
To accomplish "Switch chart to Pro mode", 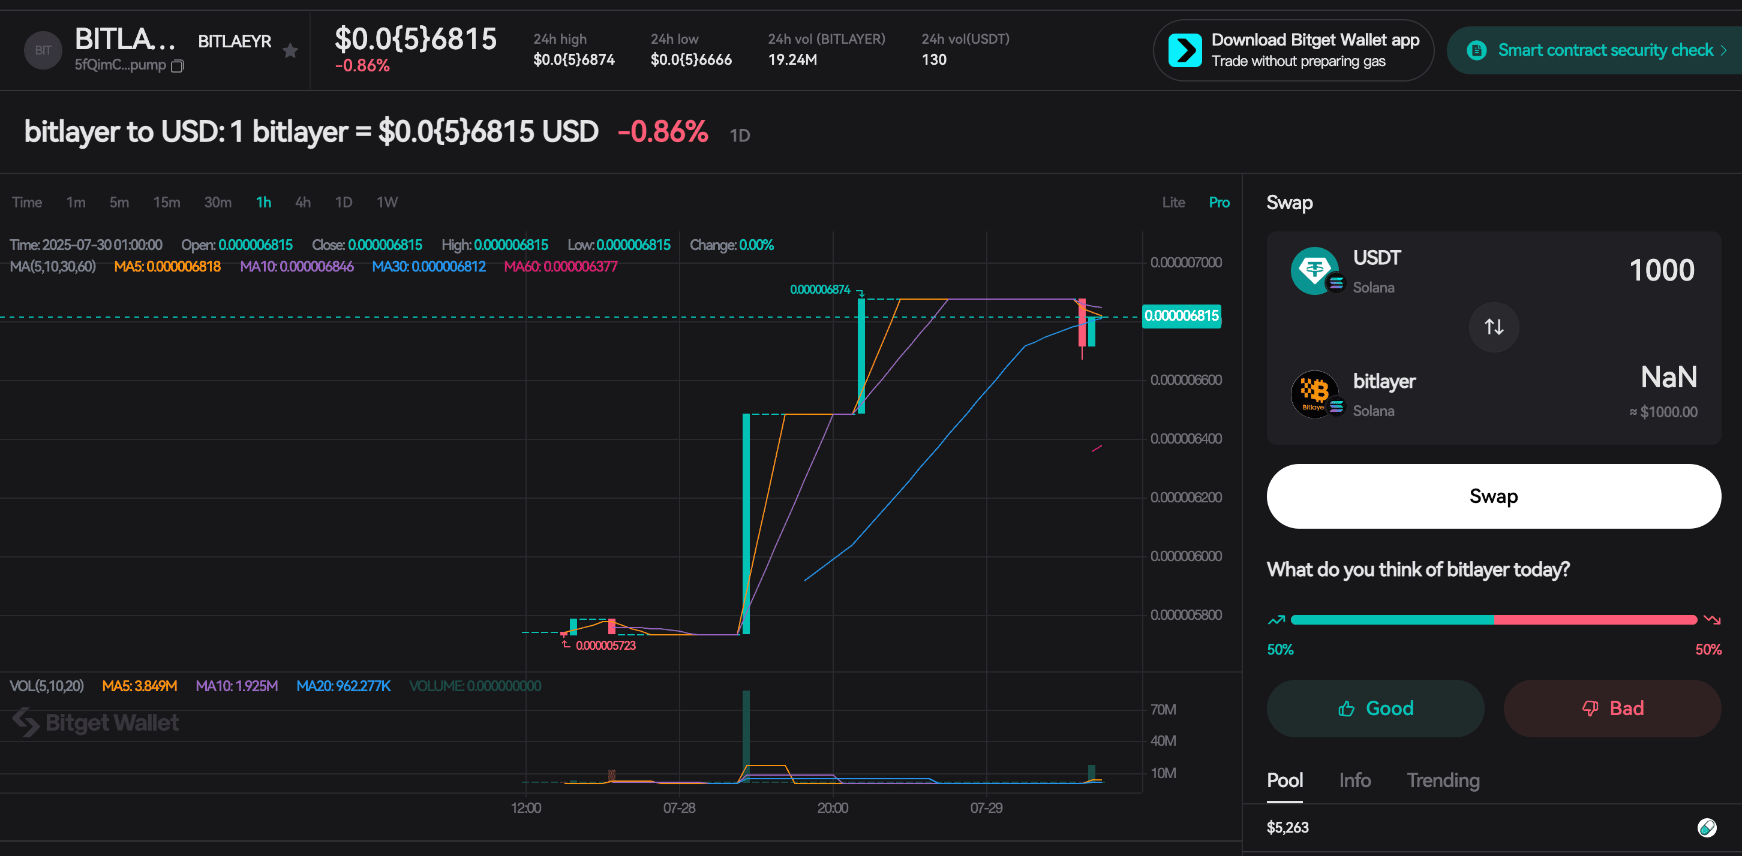I will 1218,202.
